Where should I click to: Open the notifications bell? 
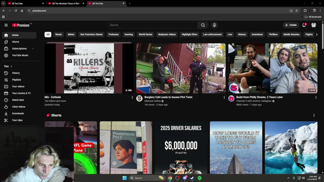click(x=304, y=25)
